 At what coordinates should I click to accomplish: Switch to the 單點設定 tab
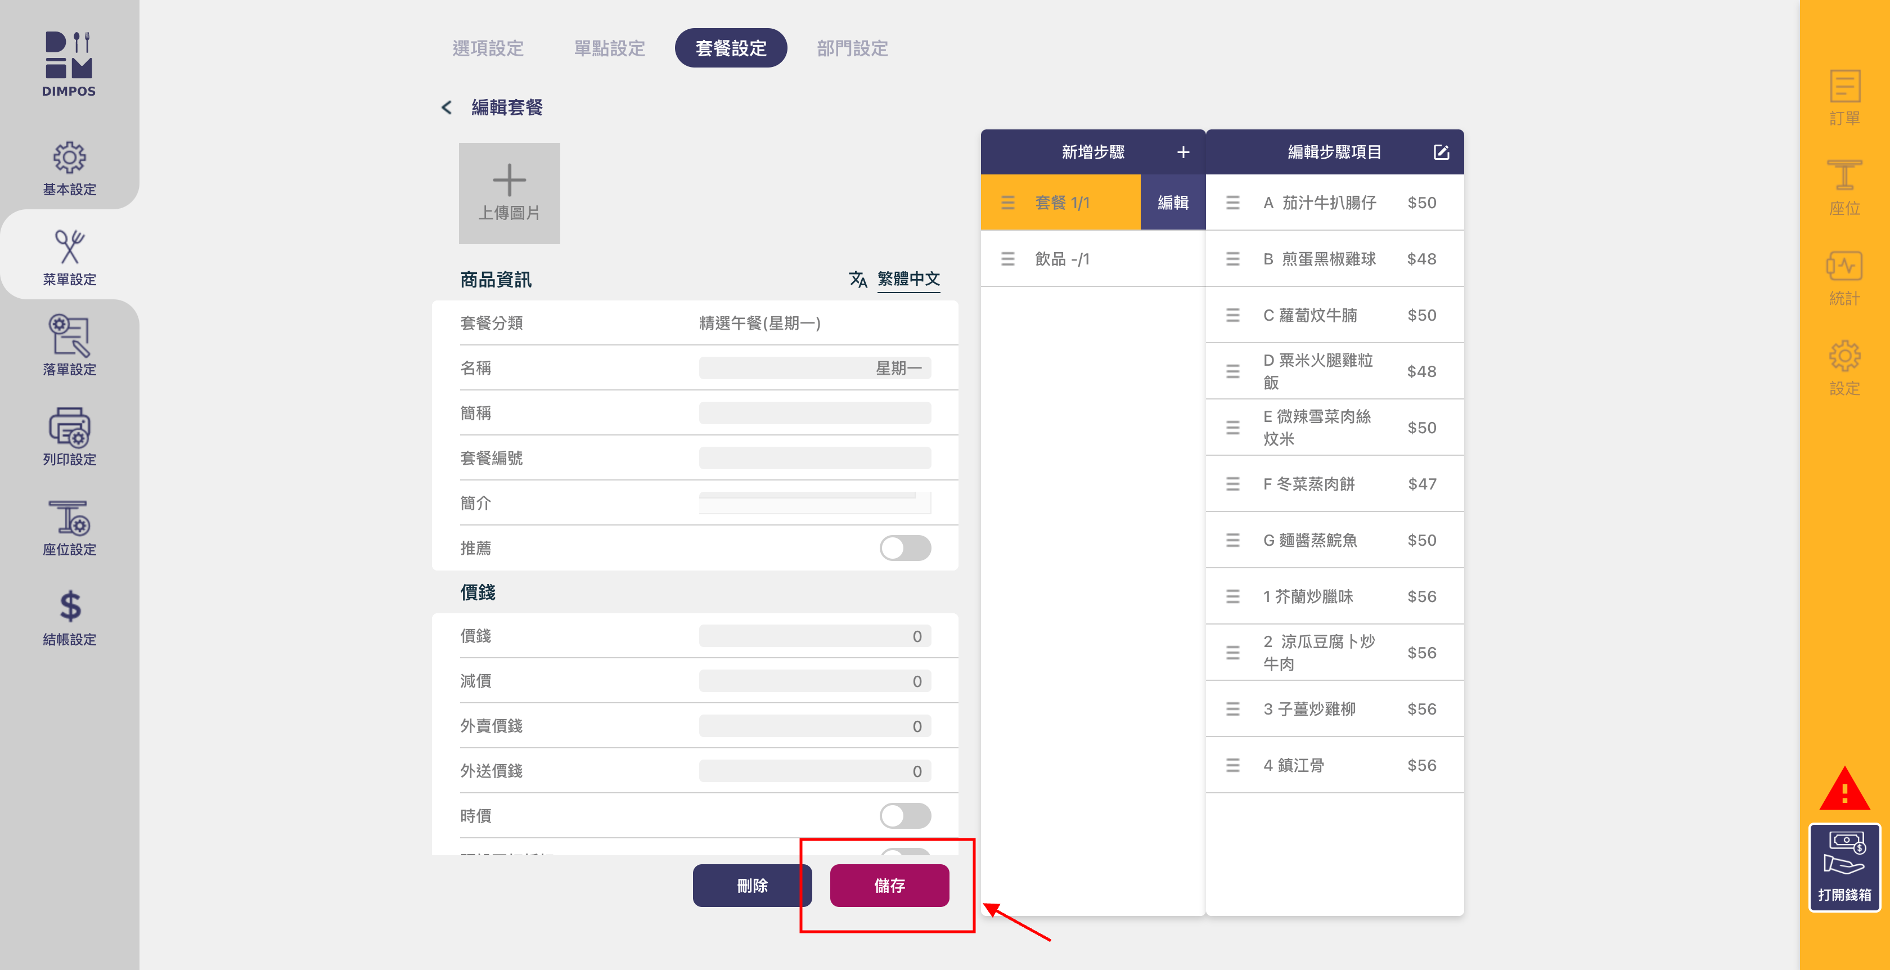pyautogui.click(x=609, y=48)
